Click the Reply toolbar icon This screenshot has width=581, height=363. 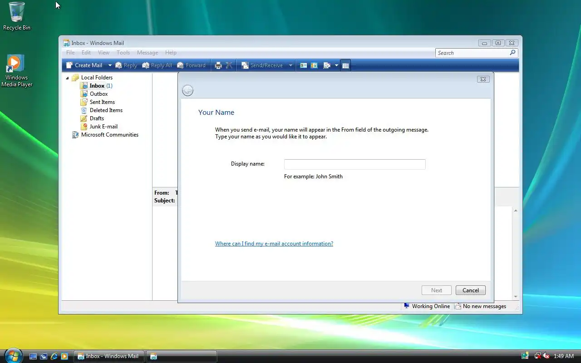pos(126,65)
